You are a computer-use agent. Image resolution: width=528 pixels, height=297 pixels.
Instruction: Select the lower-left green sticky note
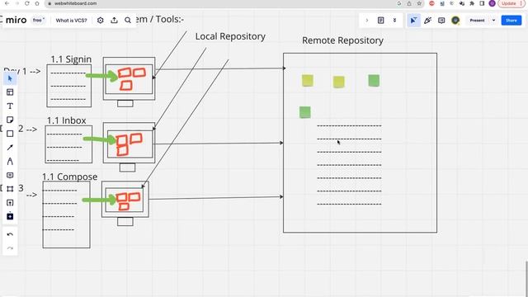click(305, 112)
